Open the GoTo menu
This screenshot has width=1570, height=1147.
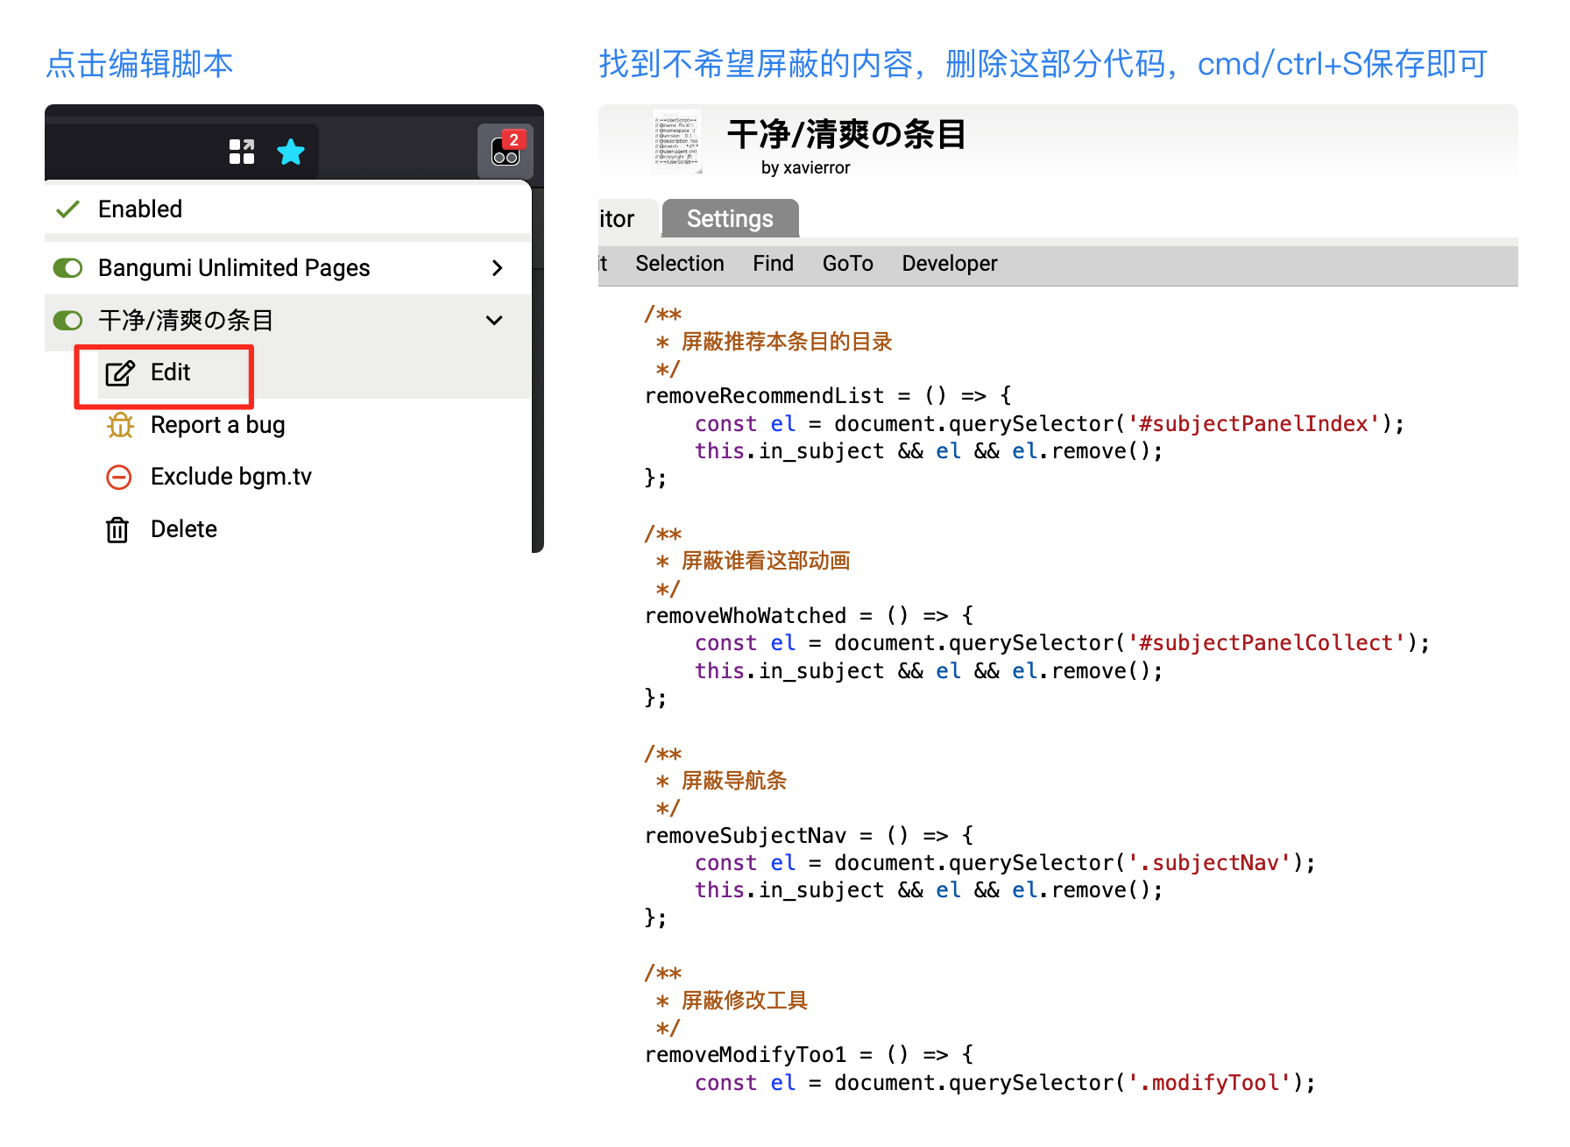pos(847,264)
